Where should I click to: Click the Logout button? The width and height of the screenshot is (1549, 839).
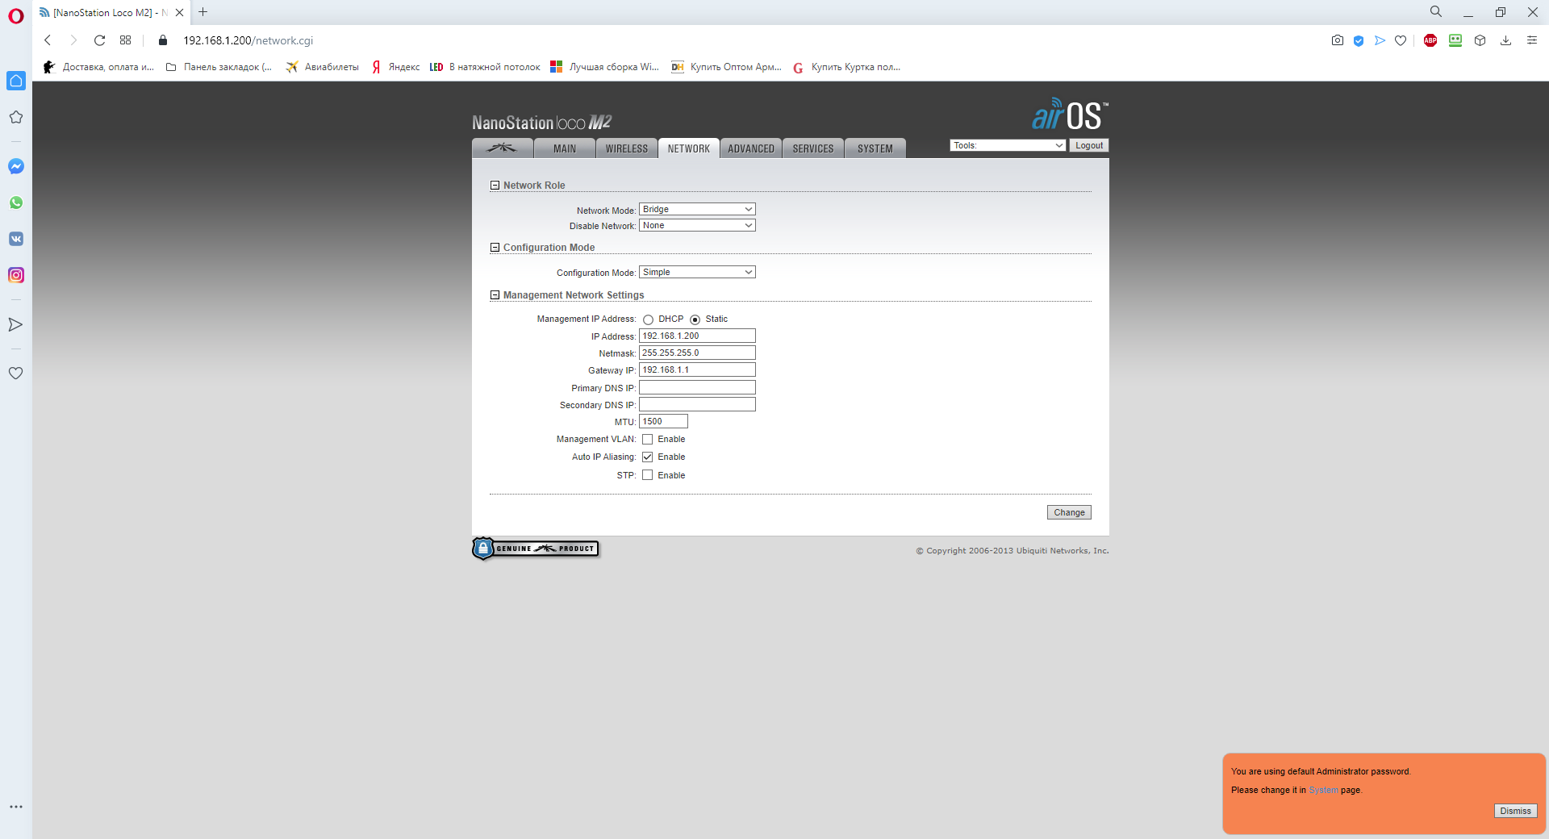[1089, 145]
